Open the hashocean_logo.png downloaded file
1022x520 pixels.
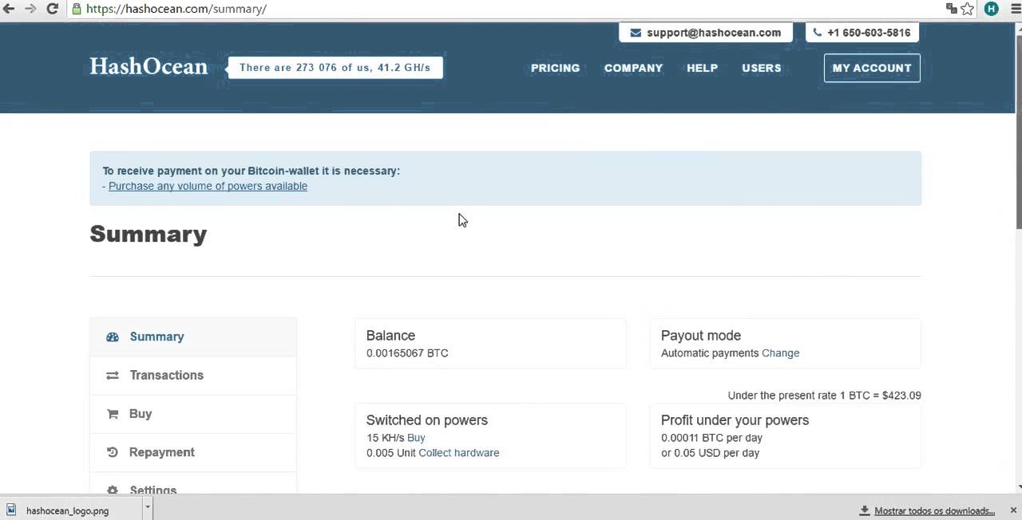click(67, 510)
